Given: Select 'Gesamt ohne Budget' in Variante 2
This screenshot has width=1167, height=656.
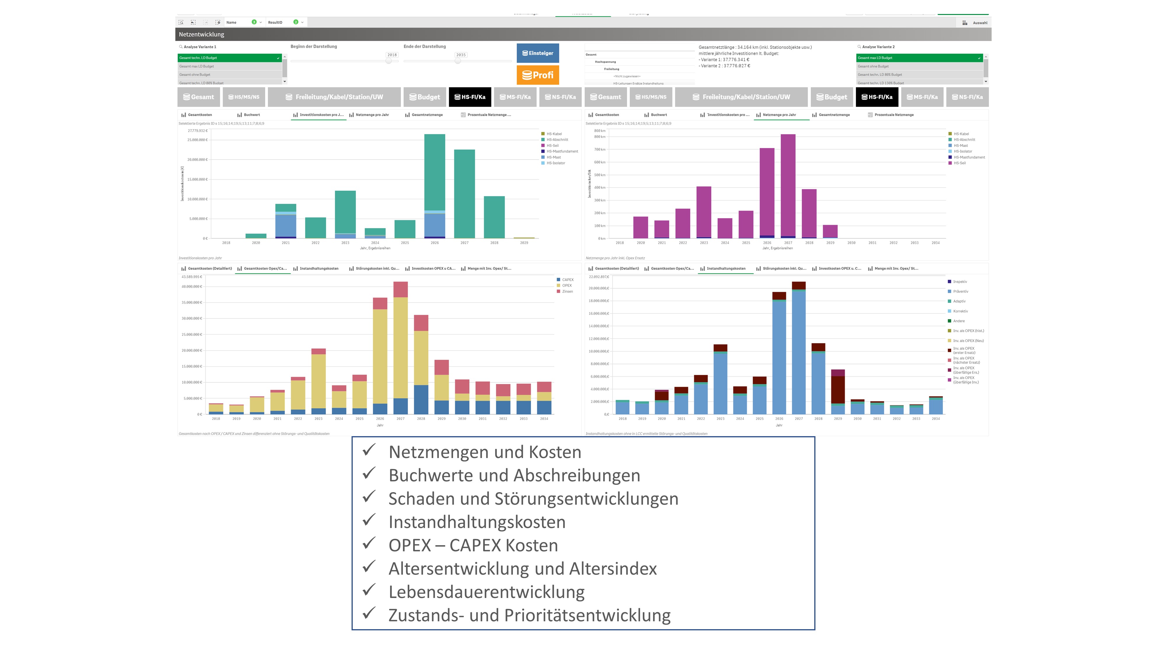Looking at the screenshot, I should 920,66.
